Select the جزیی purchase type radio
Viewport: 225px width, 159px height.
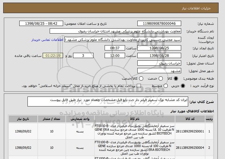(183, 86)
